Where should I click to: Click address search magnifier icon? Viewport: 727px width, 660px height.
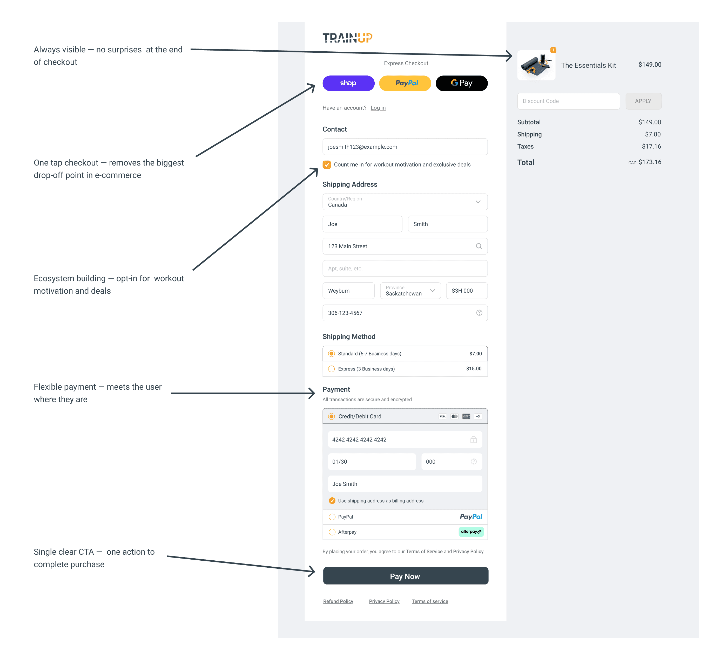[x=479, y=246]
